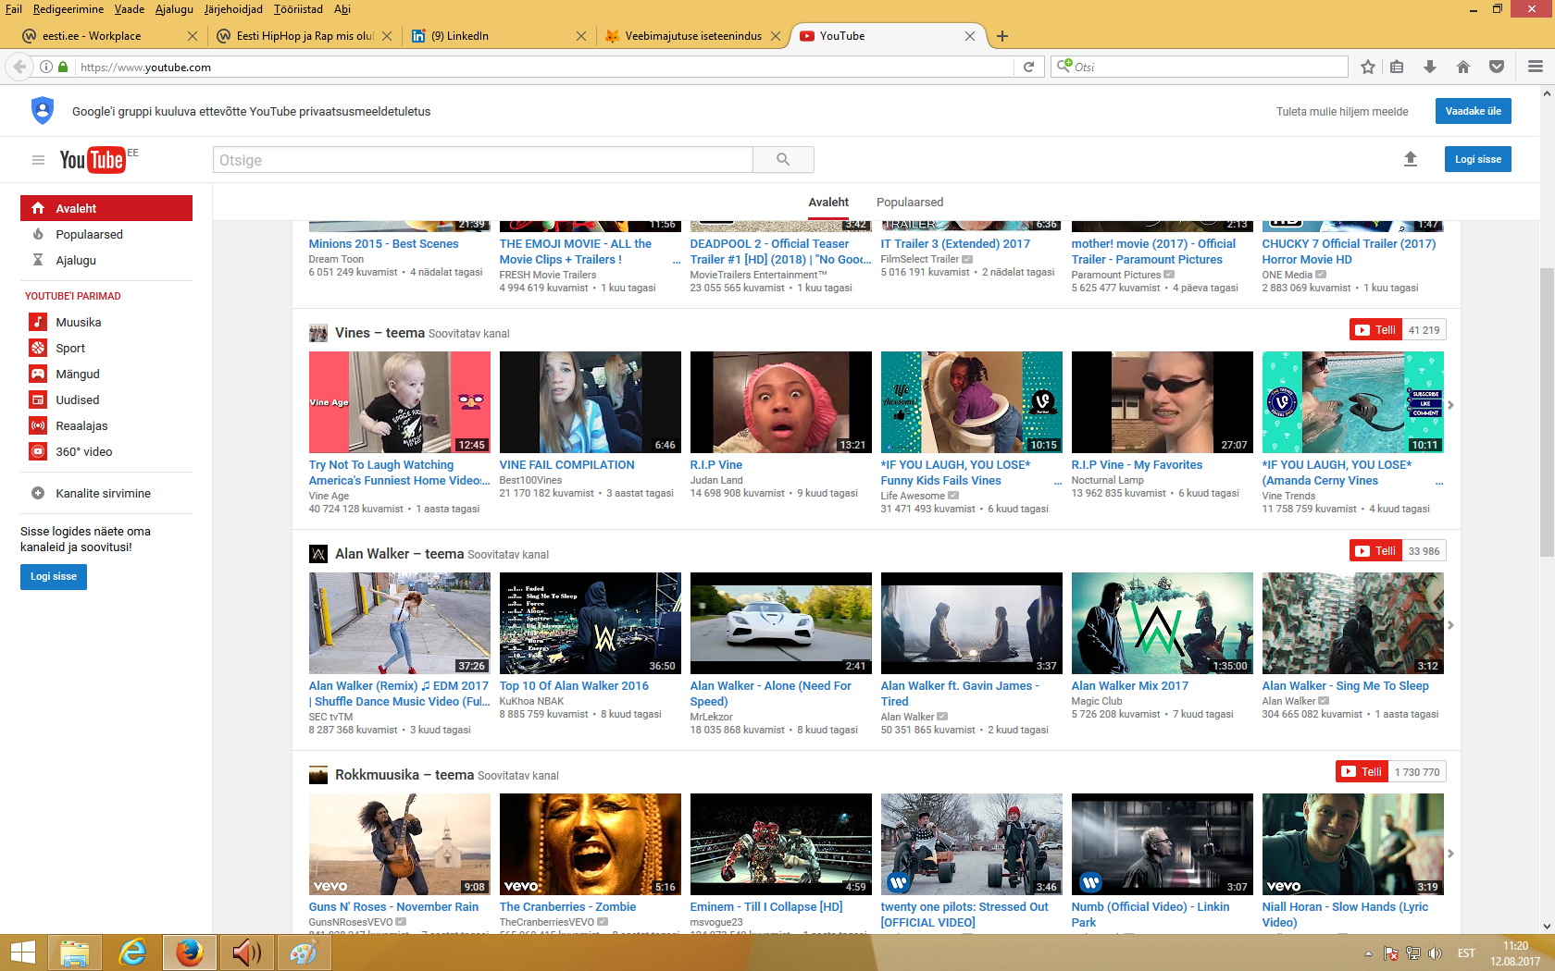Click the Otsige YouTube search field

click(482, 160)
